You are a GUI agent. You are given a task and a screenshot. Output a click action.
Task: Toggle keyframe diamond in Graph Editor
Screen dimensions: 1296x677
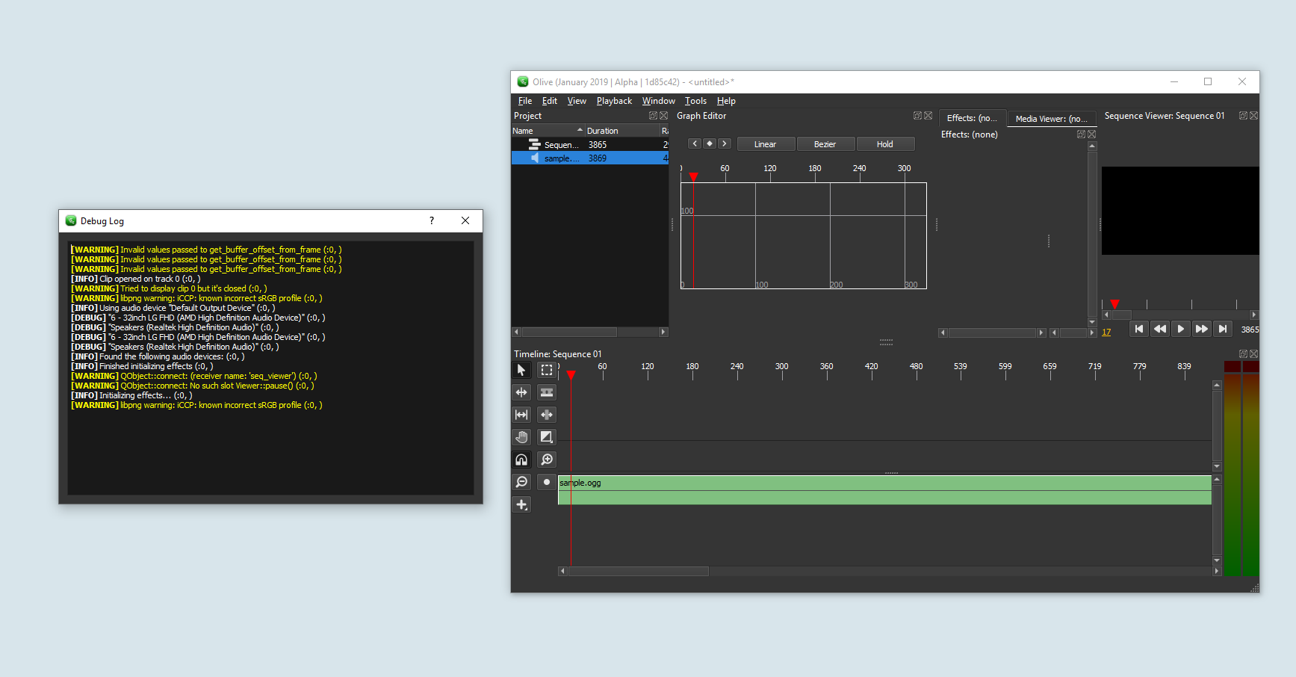click(x=710, y=143)
